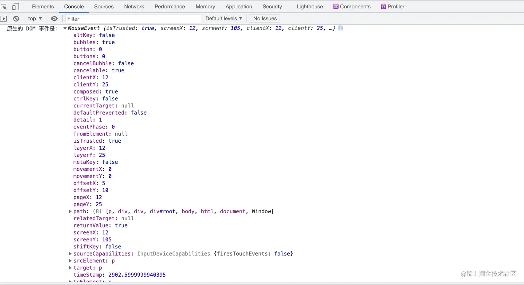Select the composed: true line
524x285 pixels.
pyautogui.click(x=96, y=91)
